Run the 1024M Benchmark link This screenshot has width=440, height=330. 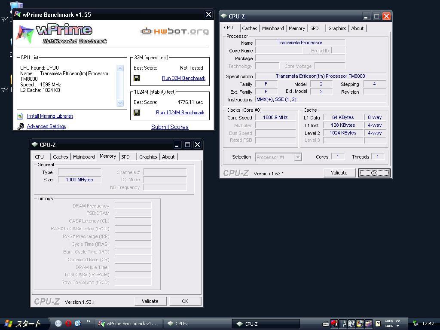[x=180, y=113]
